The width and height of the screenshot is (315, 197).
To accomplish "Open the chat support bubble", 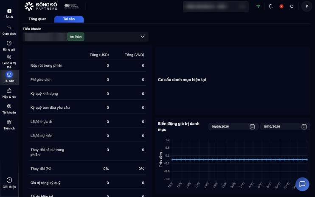I will pyautogui.click(x=302, y=184).
